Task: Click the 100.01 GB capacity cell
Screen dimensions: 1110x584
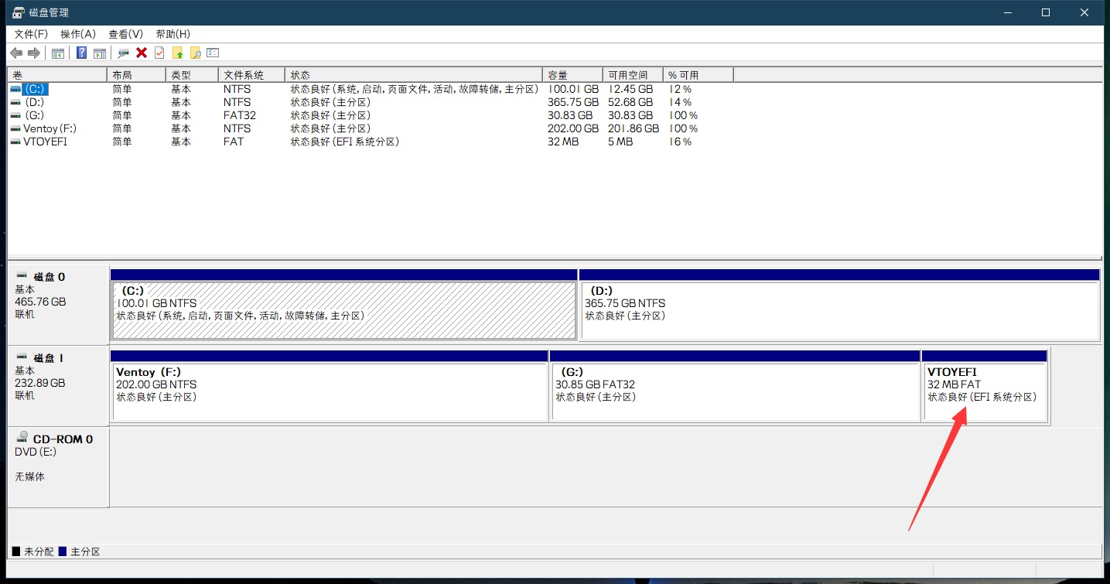Action: (573, 89)
